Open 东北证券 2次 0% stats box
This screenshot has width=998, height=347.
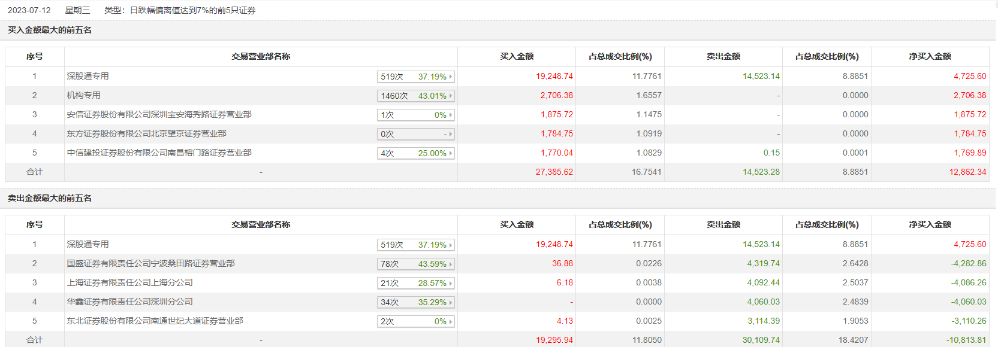pos(415,321)
